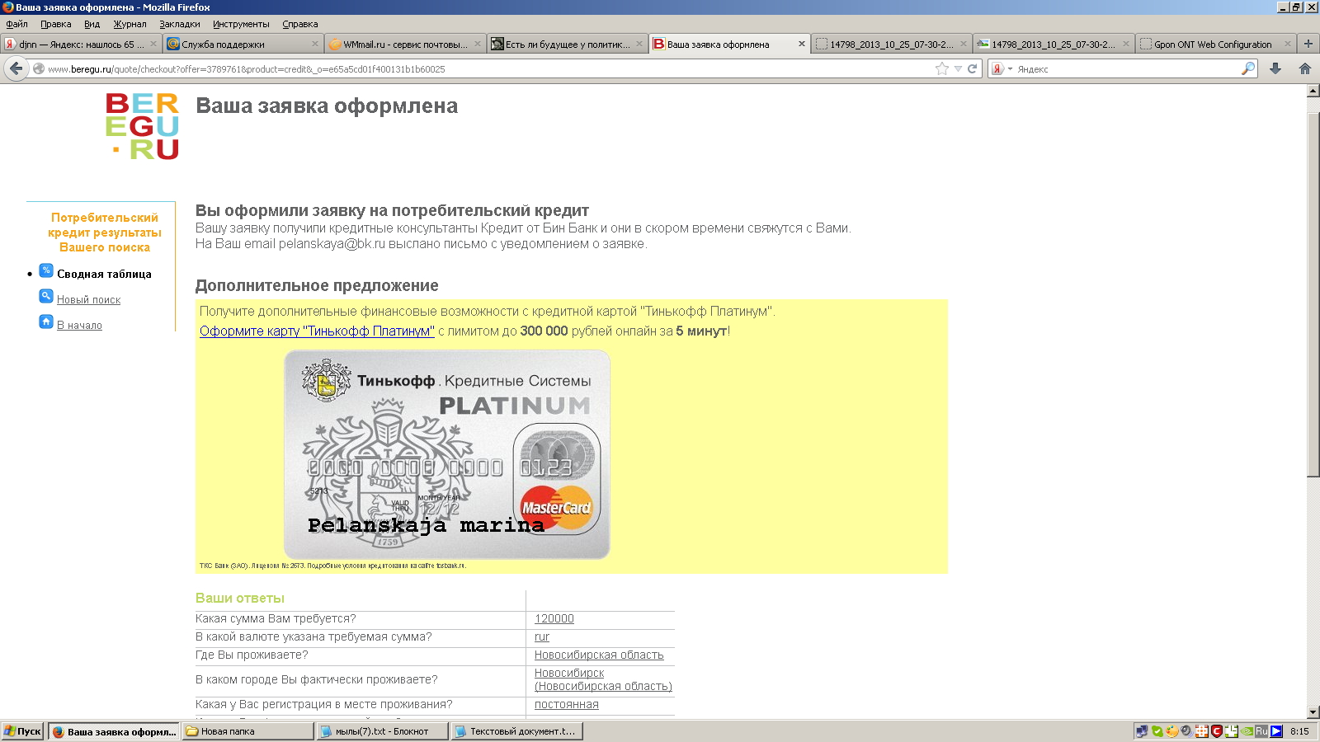Switch to the 'Служба поддержки' tab
The image size is (1320, 742).
(x=243, y=44)
